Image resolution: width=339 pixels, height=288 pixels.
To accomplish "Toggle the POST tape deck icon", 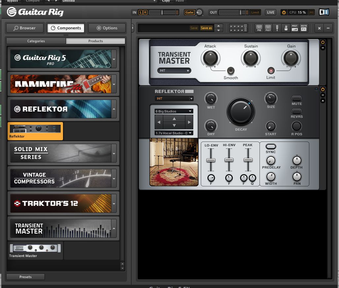I will (268, 28).
